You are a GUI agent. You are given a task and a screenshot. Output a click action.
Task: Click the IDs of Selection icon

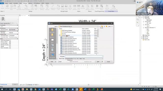[75, 7]
